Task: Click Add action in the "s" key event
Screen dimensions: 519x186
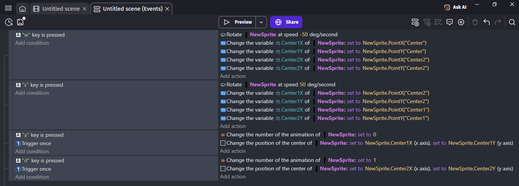Action: (233, 126)
